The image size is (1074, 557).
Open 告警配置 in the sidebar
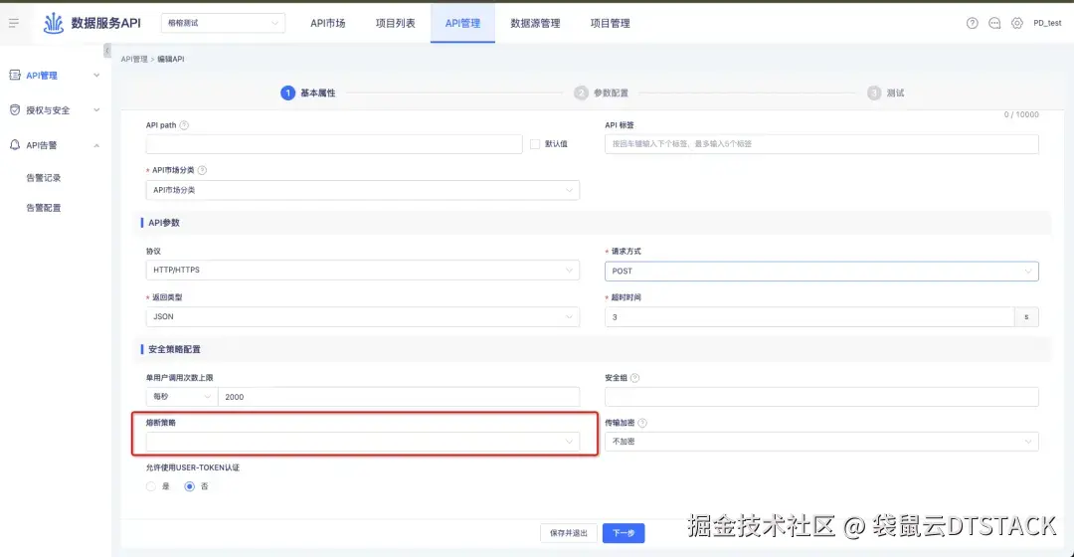coord(43,208)
